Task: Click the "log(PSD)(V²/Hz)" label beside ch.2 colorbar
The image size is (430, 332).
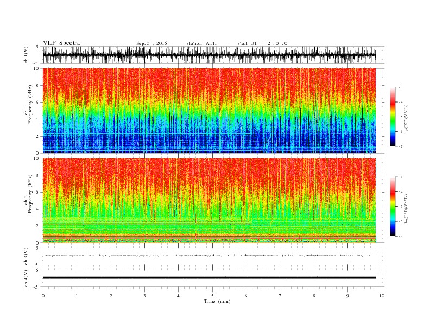Action: pos(406,208)
